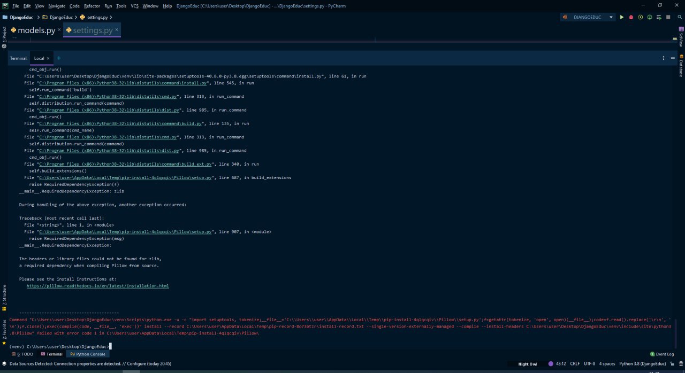The width and height of the screenshot is (685, 373).
Task: Close the models.py editor tab
Action: point(59,30)
